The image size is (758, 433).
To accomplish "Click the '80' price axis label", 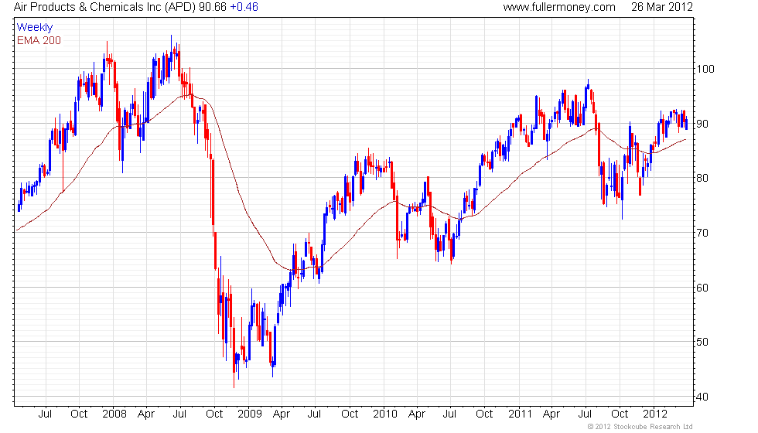I will point(702,178).
